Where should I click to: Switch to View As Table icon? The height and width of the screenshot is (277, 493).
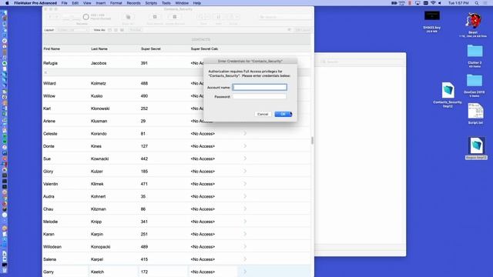tap(122, 30)
